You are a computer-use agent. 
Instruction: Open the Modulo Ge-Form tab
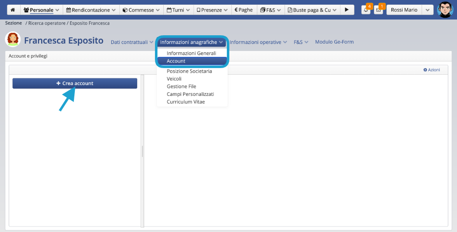(x=334, y=42)
